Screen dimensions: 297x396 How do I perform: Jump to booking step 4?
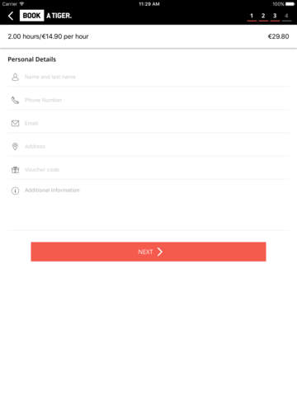click(x=286, y=16)
